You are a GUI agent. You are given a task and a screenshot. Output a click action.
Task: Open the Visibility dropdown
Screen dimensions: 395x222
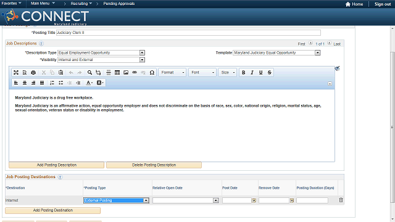[x=142, y=60]
